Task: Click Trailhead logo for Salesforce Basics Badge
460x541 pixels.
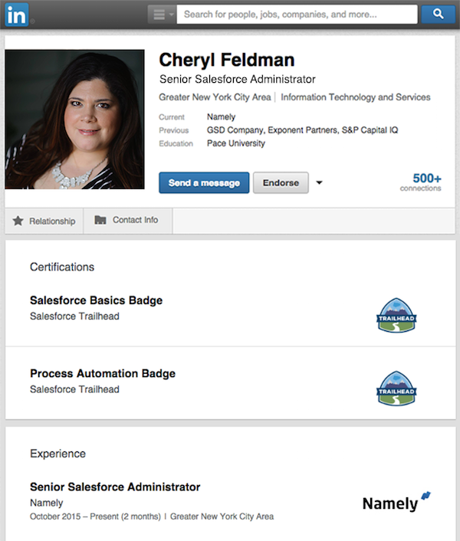Action: click(396, 314)
